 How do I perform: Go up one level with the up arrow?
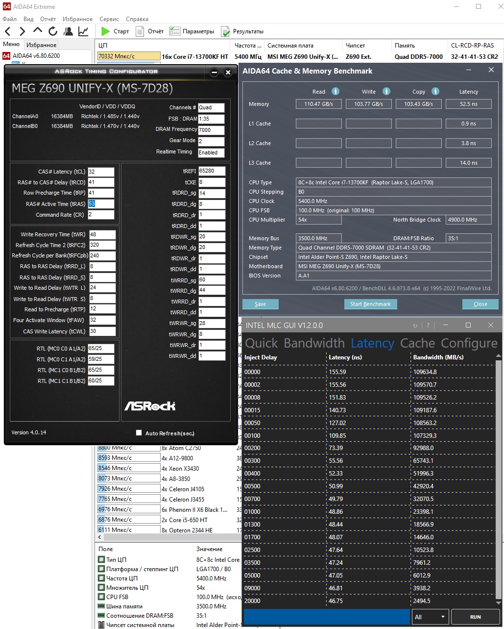coord(38,31)
